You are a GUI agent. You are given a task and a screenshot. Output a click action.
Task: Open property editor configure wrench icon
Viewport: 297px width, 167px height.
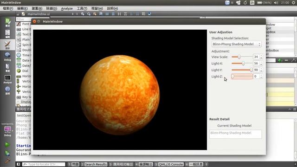coord(293,60)
